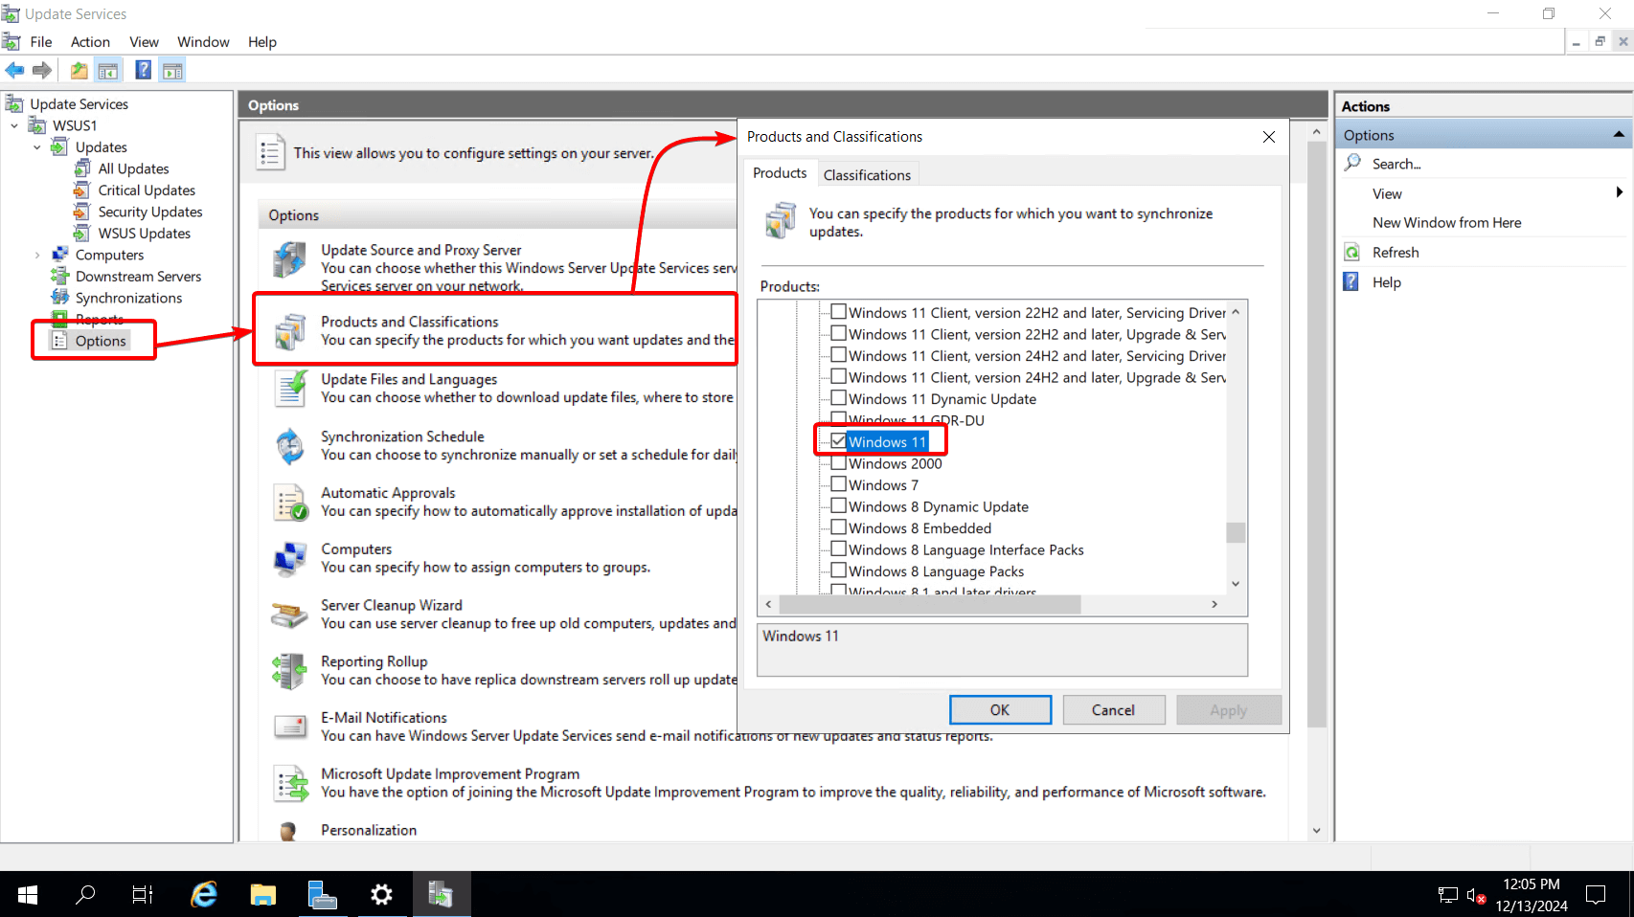Open the Synchronization Schedule option
This screenshot has width=1634, height=917.
coord(402,436)
